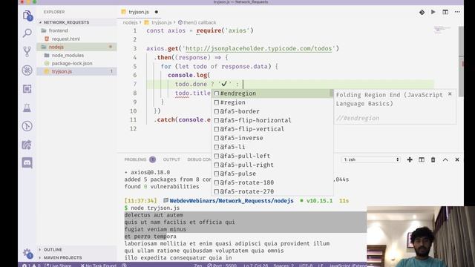Open the Extensions view in activity bar
The image size is (475, 267).
point(27,89)
